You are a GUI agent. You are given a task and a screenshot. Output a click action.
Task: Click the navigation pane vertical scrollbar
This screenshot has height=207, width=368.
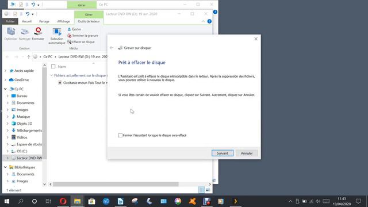[x=44, y=113]
